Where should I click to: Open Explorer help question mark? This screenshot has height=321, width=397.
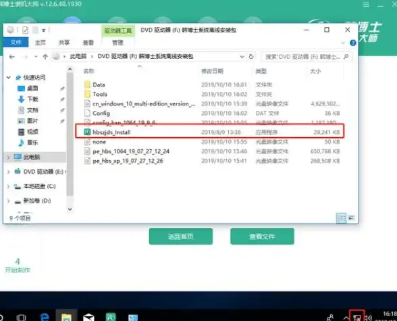(352, 43)
